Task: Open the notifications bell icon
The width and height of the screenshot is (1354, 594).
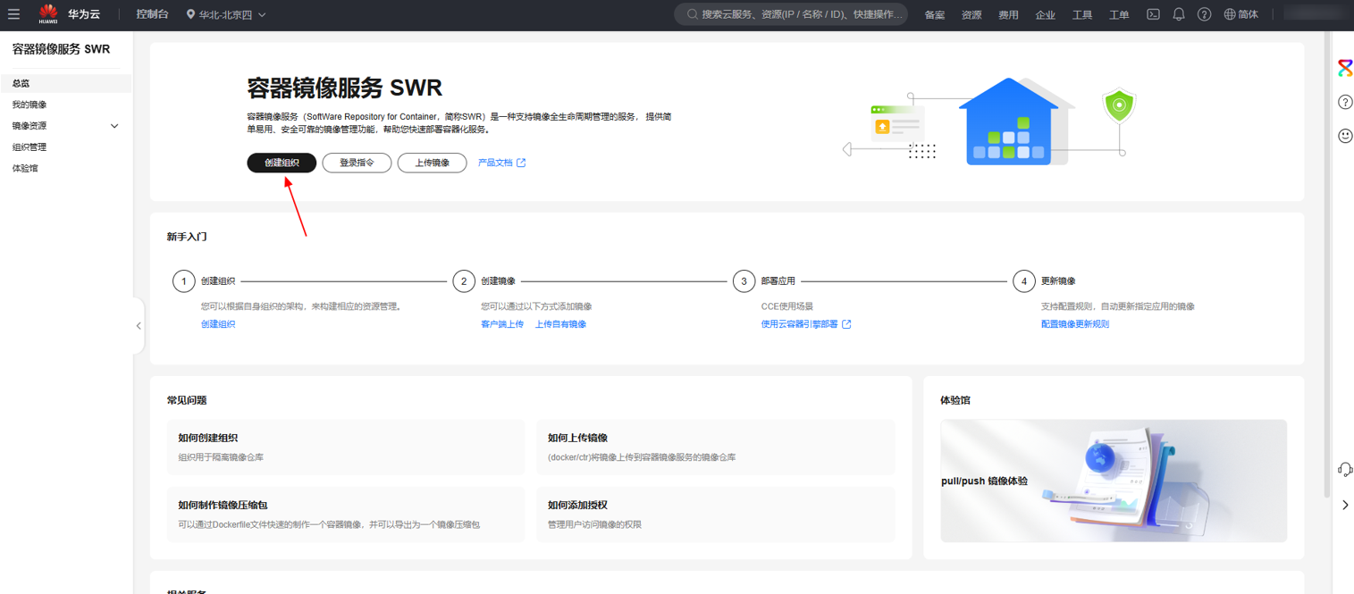Action: 1179,14
